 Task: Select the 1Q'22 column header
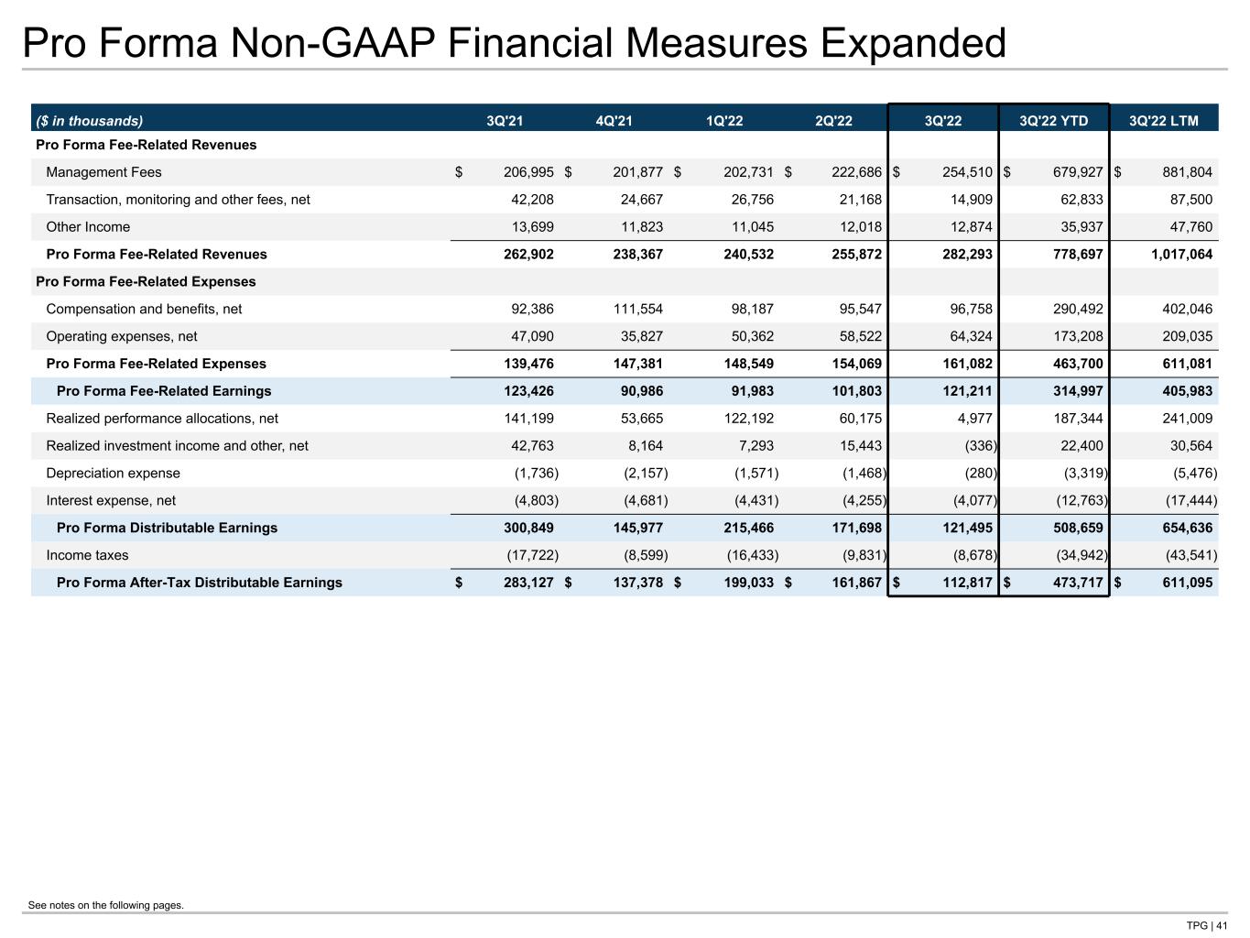(x=724, y=121)
